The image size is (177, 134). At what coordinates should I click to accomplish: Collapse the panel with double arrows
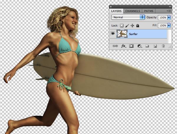[170, 7]
